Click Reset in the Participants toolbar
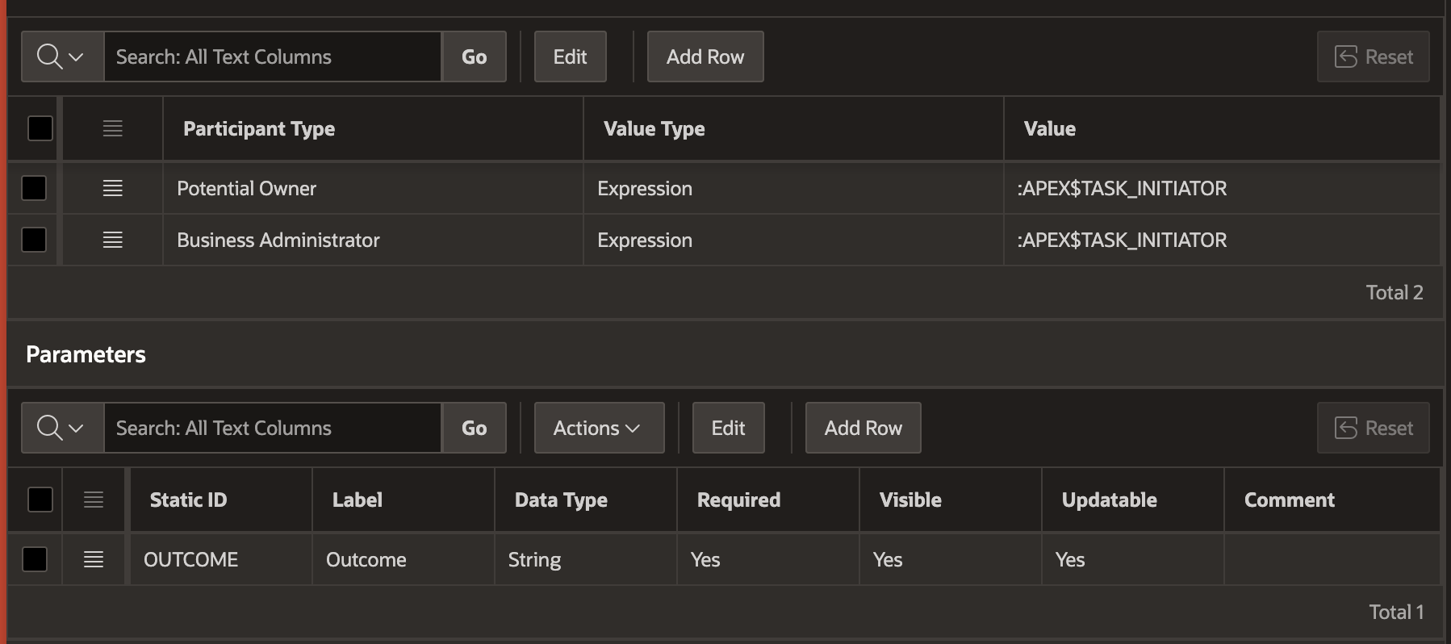The height and width of the screenshot is (644, 1451). click(1373, 56)
